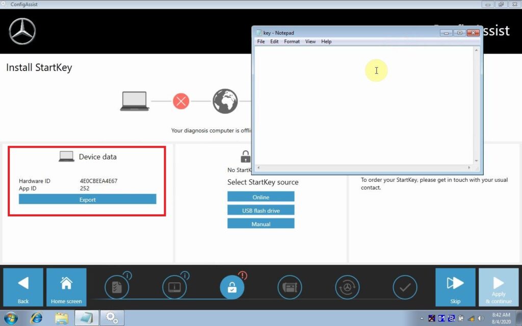The width and height of the screenshot is (522, 326).
Task: Select Manual StartKey source
Action: point(260,224)
